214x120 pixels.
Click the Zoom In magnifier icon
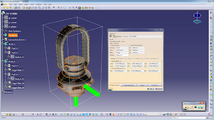(74, 115)
